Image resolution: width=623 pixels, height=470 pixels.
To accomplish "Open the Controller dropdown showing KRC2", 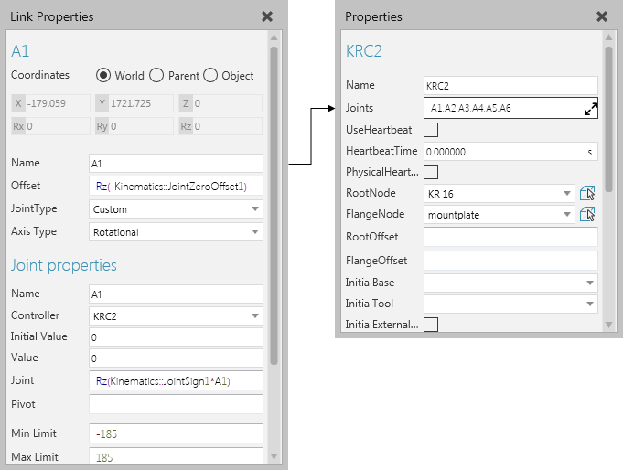I will point(254,316).
